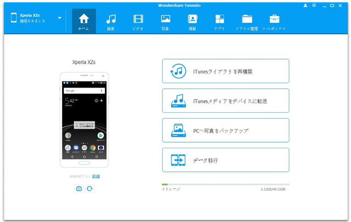Open the hamburger menu in title bar
The width and height of the screenshot is (351, 222).
(x=314, y=5)
